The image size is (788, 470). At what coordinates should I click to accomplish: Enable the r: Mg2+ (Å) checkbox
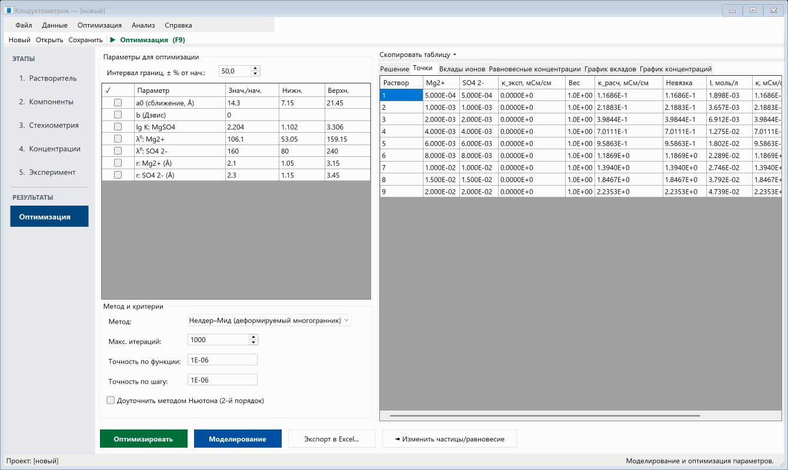(118, 163)
